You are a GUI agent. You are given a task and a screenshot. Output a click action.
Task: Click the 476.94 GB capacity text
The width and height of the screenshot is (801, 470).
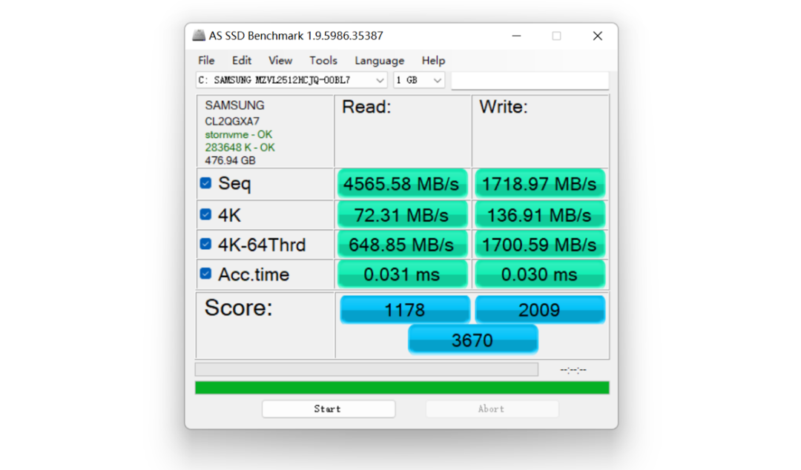[x=230, y=160]
